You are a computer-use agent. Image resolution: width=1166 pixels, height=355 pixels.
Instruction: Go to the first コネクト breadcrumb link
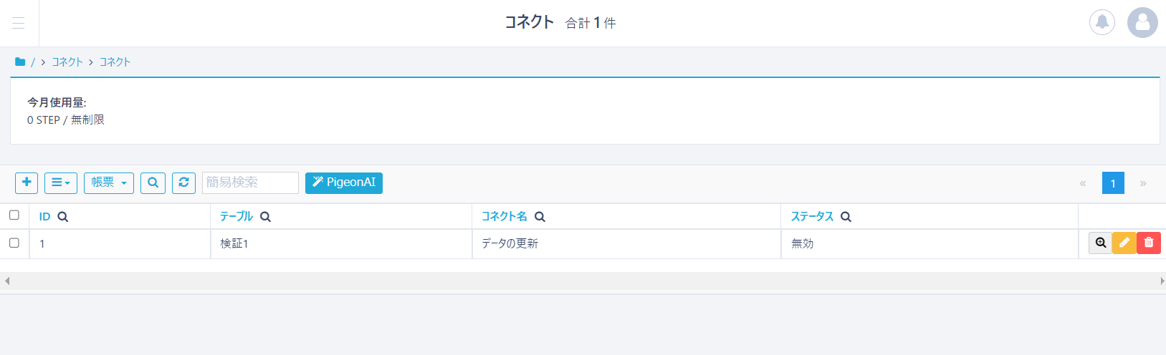[x=67, y=62]
